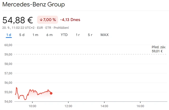Viewport: 169px width, 110px height.
Task: Click the 10:00 time axis label
Action: click(32, 106)
